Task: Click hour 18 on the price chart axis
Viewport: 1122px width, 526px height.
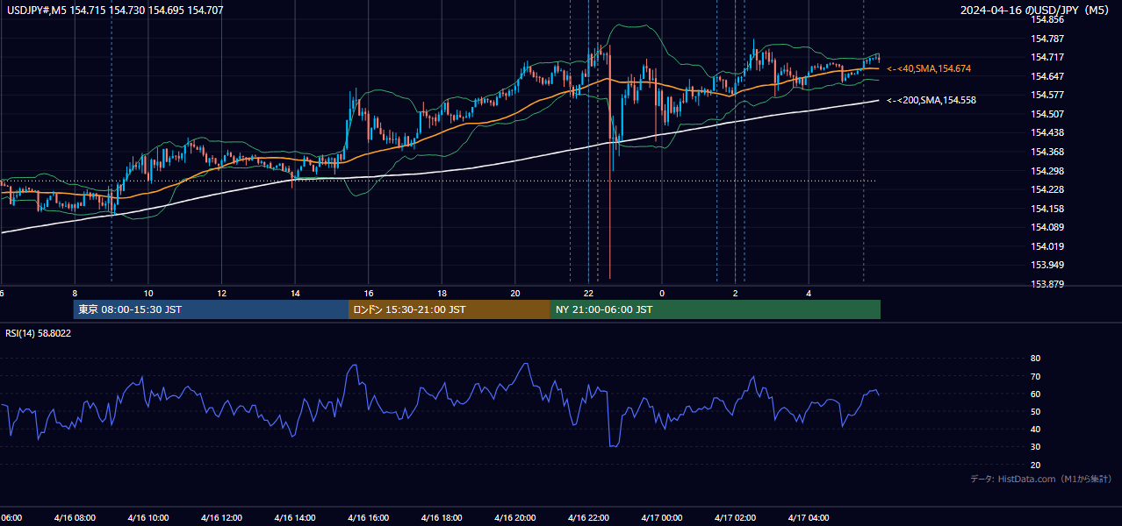Action: pos(442,293)
